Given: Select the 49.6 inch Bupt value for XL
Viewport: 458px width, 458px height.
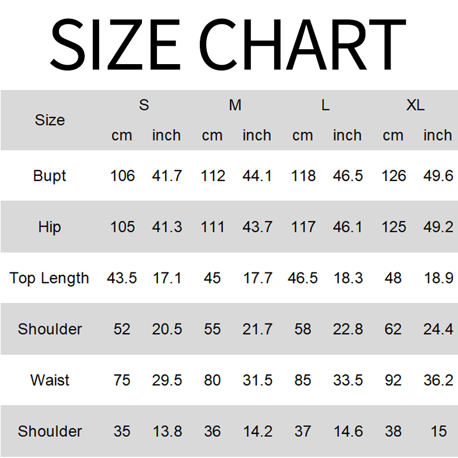Looking at the screenshot, I should 439,176.
